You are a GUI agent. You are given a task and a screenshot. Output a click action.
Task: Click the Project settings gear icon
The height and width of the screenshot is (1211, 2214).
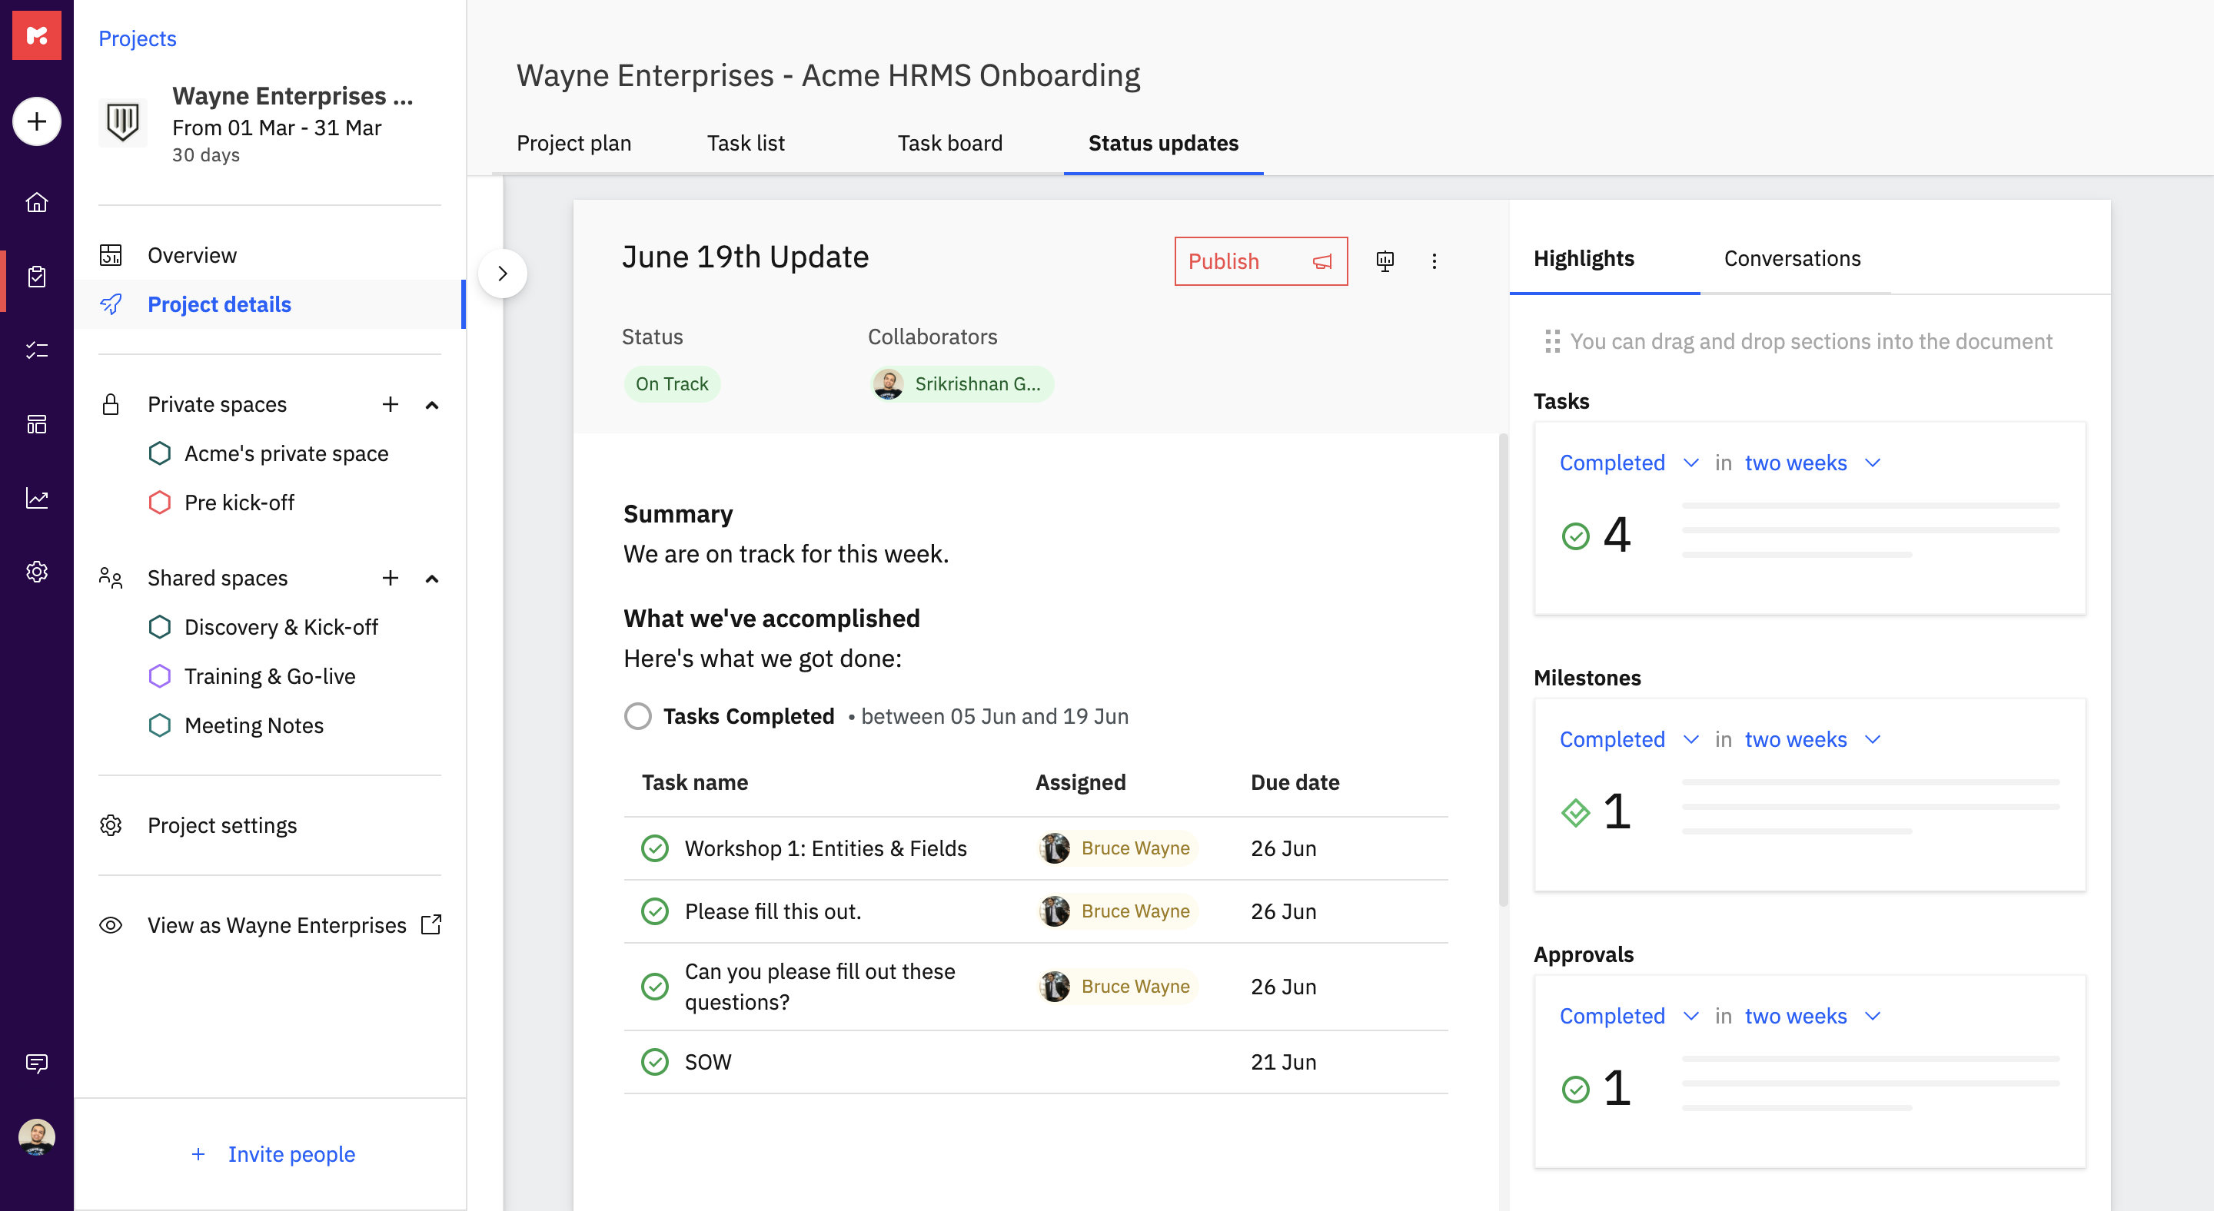point(111,825)
